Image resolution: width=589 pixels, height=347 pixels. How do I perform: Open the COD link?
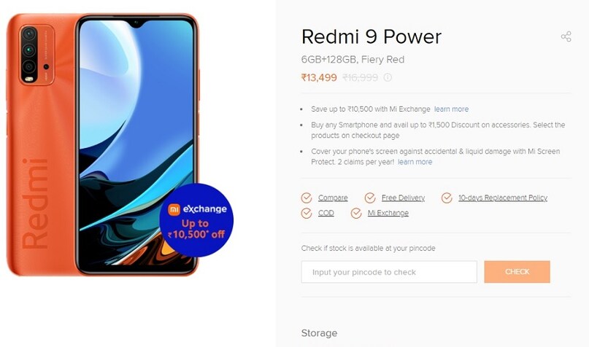click(x=326, y=213)
